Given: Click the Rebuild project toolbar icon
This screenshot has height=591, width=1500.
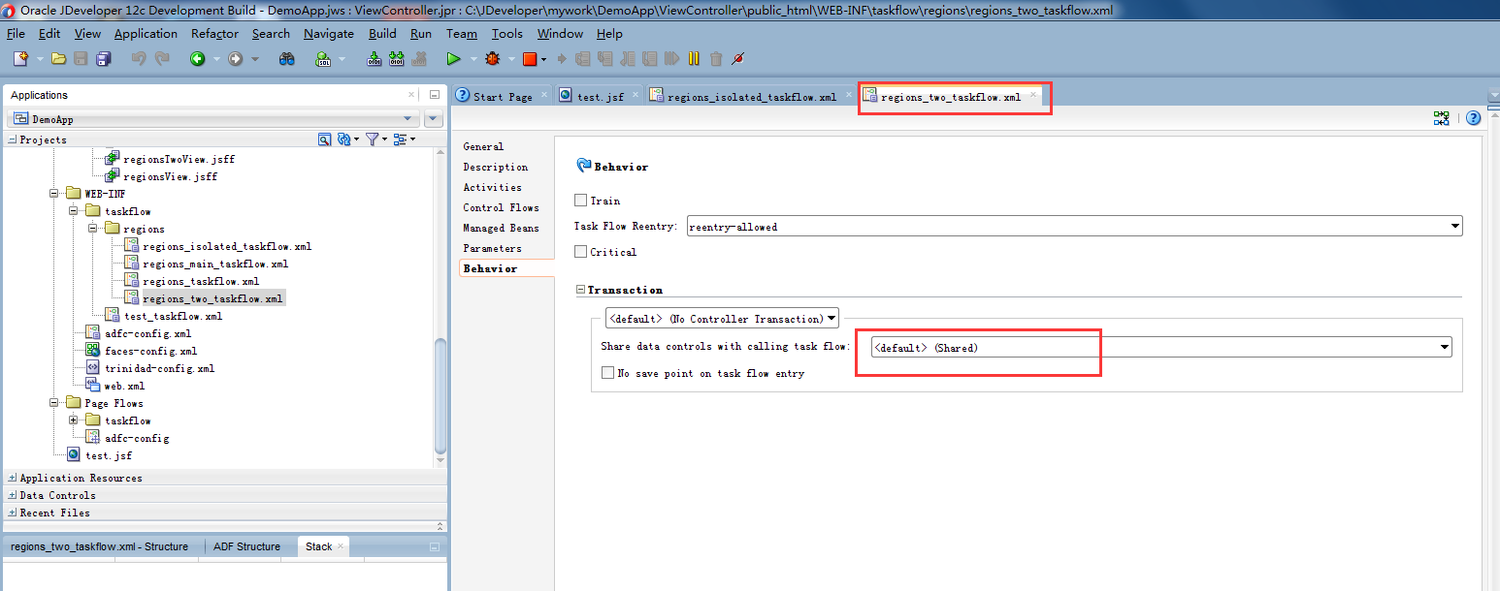Looking at the screenshot, I should point(397,59).
